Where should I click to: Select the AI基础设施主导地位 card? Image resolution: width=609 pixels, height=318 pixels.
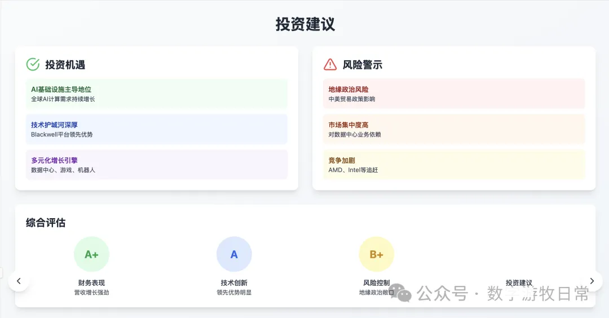tap(157, 94)
